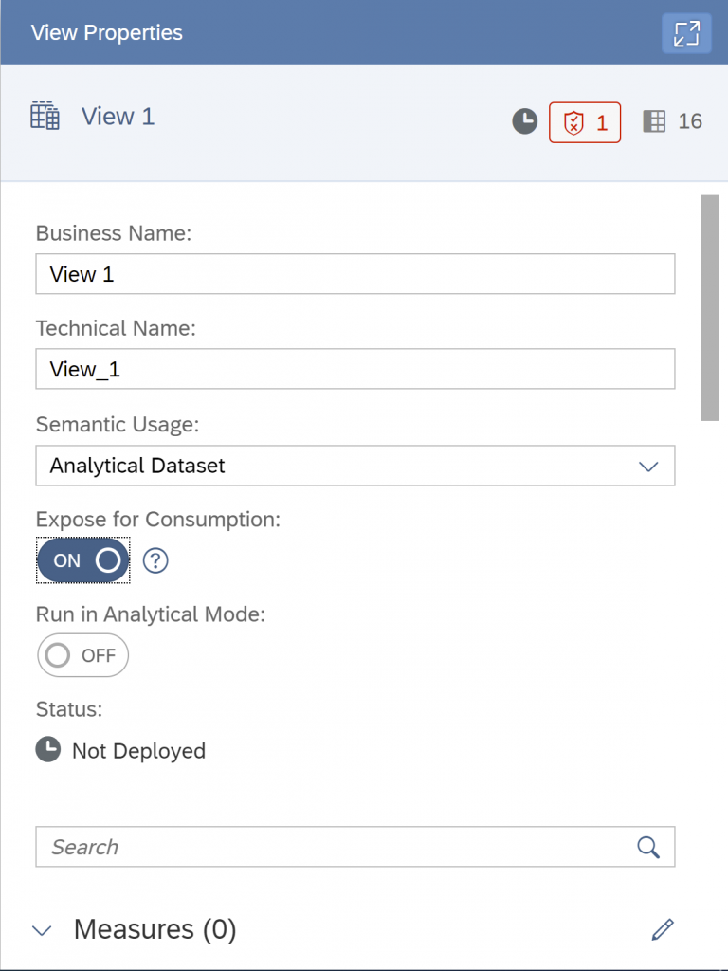Click the Not Deployed clock icon
Viewport: 728px width, 971px height.
click(x=48, y=750)
